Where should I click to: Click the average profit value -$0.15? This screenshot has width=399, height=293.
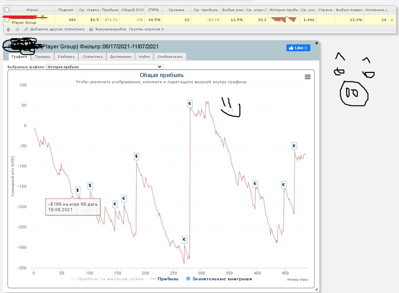coord(213,20)
